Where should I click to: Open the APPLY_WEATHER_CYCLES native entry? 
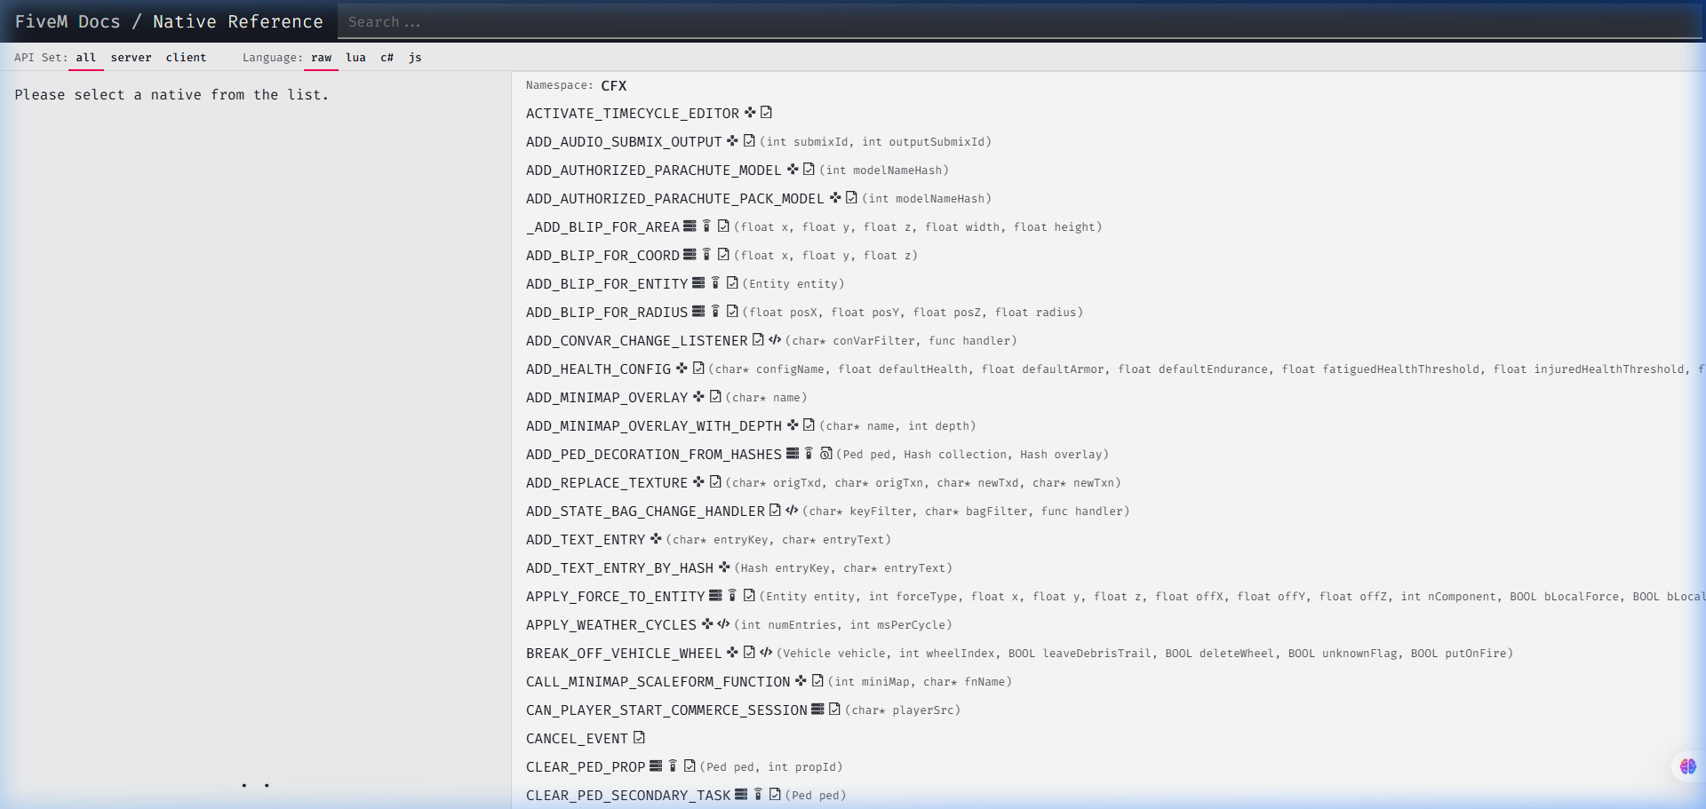tap(611, 625)
